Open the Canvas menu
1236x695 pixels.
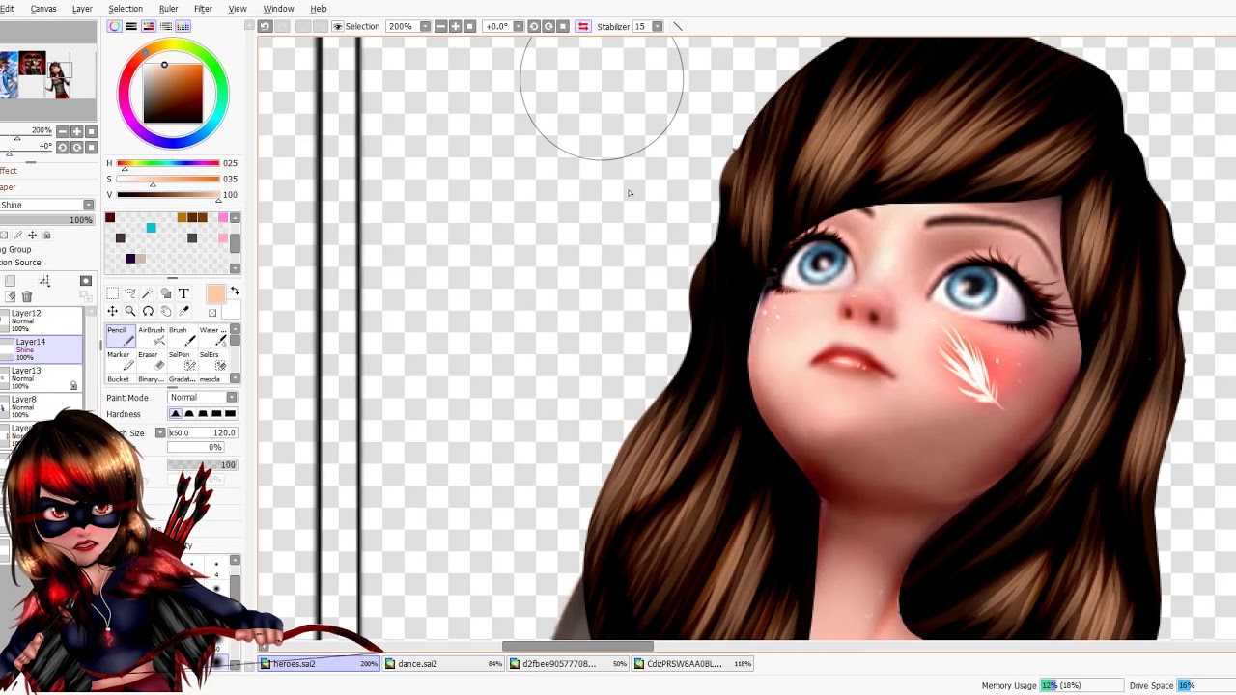coord(43,9)
